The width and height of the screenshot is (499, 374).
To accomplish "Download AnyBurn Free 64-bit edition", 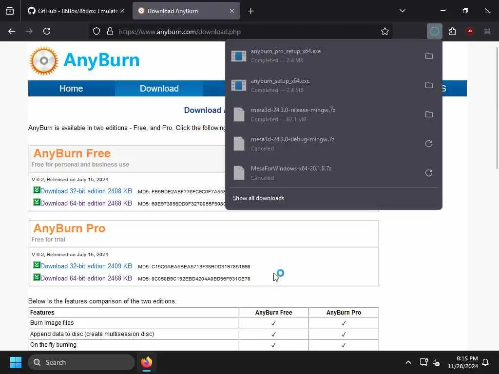I will (86, 203).
